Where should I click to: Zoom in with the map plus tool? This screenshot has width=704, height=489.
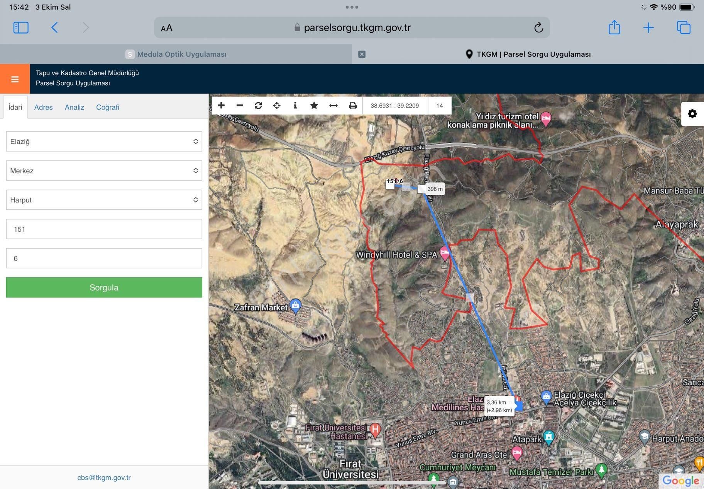click(222, 105)
